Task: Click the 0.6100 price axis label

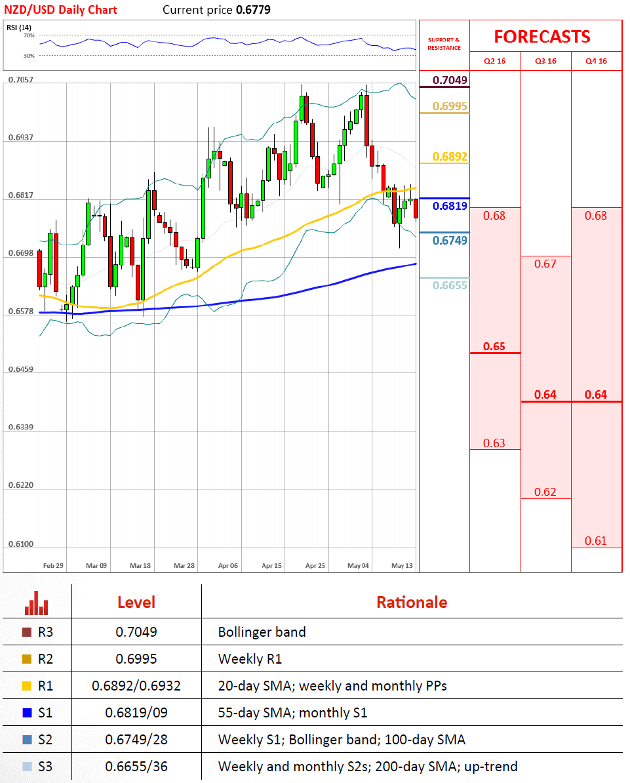Action: (x=21, y=544)
